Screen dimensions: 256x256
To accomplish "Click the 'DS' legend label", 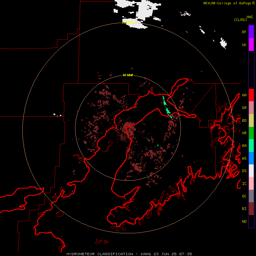I will [x=244, y=171].
